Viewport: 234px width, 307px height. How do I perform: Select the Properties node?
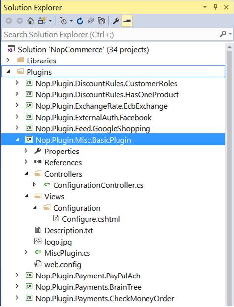[61, 152]
